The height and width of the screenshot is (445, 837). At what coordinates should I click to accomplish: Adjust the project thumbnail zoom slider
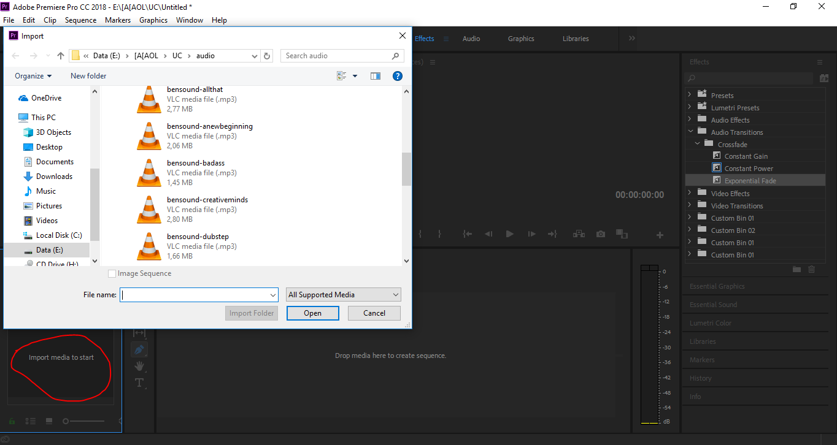[84, 421]
